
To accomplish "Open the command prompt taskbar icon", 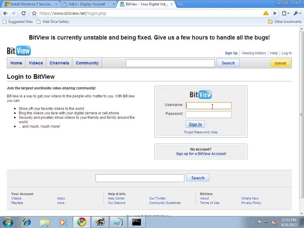I will click(137, 222).
